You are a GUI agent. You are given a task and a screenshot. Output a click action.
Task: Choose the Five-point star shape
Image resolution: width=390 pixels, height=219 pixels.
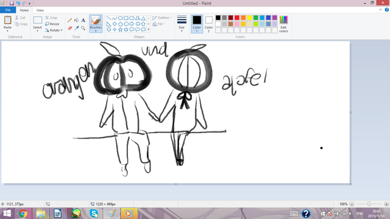coord(120,30)
